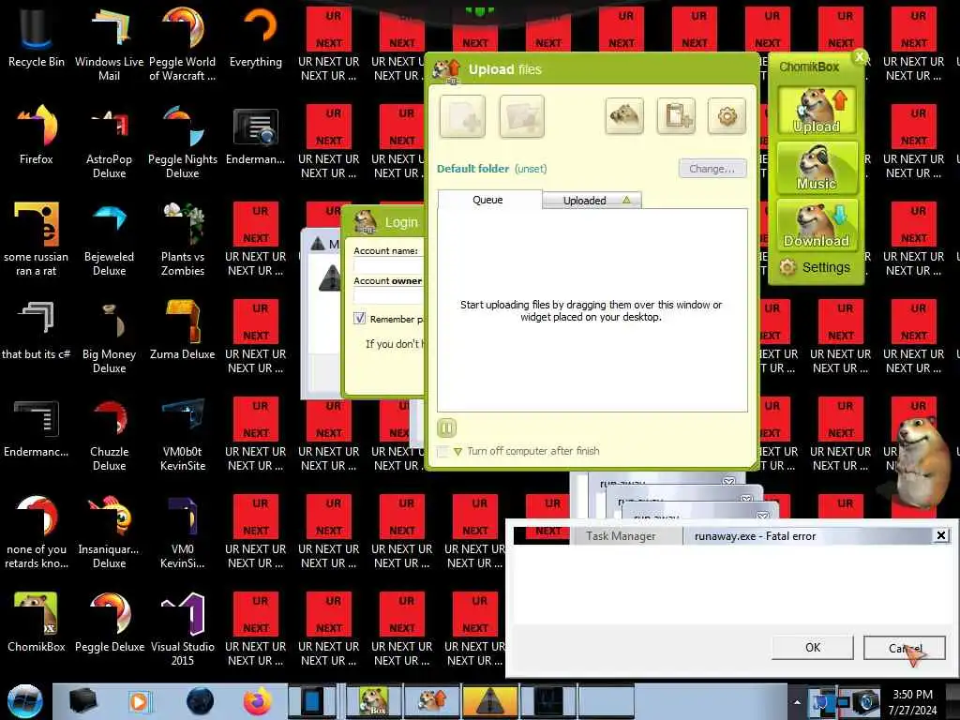Open Download in the ChomikBox widget

(x=817, y=224)
